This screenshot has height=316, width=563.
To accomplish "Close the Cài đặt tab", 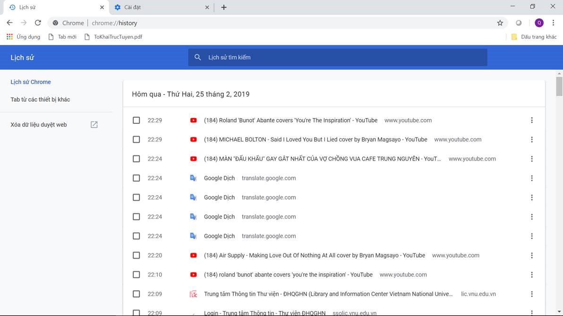I will point(207,7).
